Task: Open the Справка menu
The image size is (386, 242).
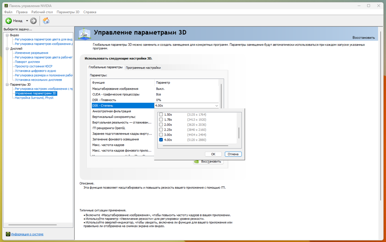Action: click(90, 12)
